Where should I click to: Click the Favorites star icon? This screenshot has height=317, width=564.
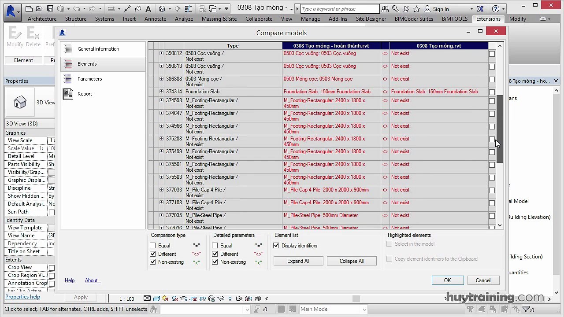[x=416, y=9]
